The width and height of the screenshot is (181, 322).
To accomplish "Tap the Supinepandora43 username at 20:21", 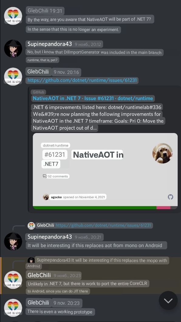I will 50,237.
